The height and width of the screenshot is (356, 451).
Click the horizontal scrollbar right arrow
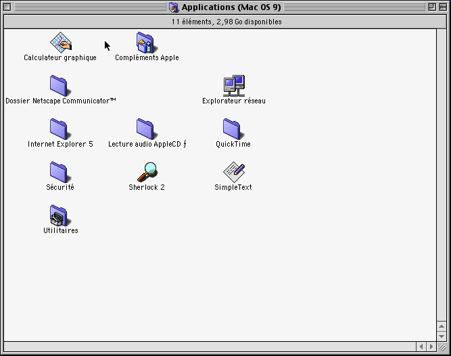coord(431,347)
